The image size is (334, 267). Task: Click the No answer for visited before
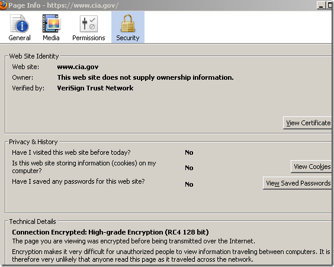click(x=189, y=152)
